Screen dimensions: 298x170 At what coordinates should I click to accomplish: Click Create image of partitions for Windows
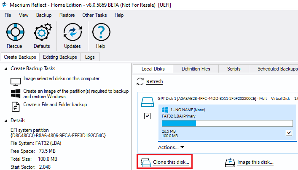(x=76, y=94)
